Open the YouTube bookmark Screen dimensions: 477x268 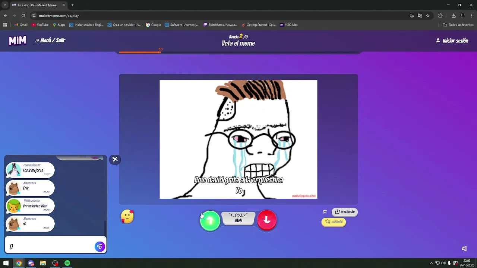coord(40,25)
